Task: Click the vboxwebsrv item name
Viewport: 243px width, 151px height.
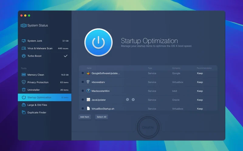Action: coord(98,82)
